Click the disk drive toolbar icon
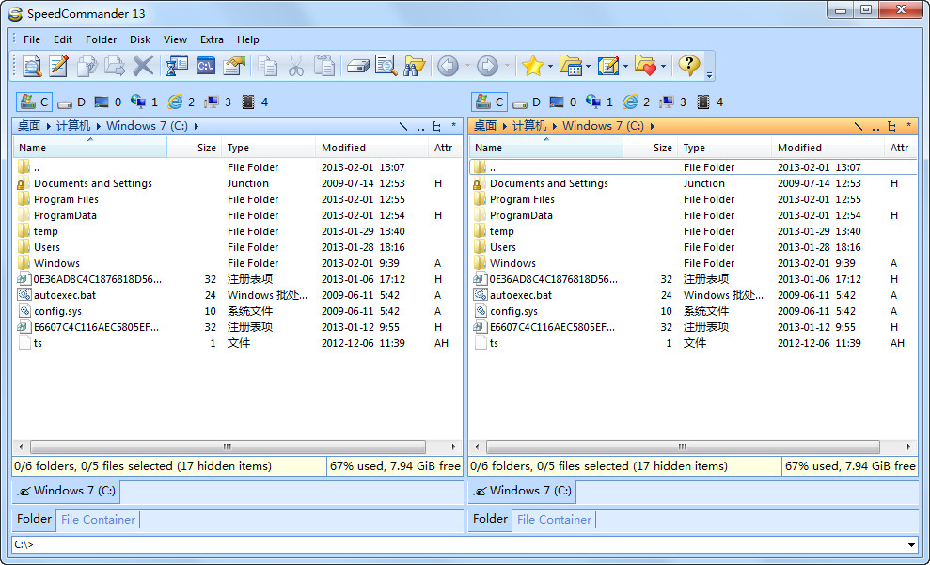 (357, 66)
